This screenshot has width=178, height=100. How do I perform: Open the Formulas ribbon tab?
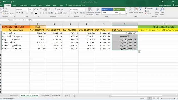click(x=33, y=5)
